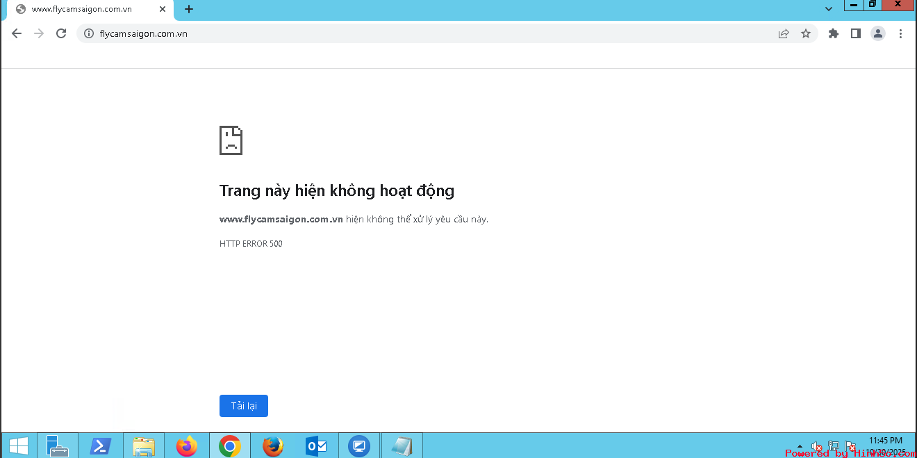Click the blue Tải lại button

tap(243, 406)
